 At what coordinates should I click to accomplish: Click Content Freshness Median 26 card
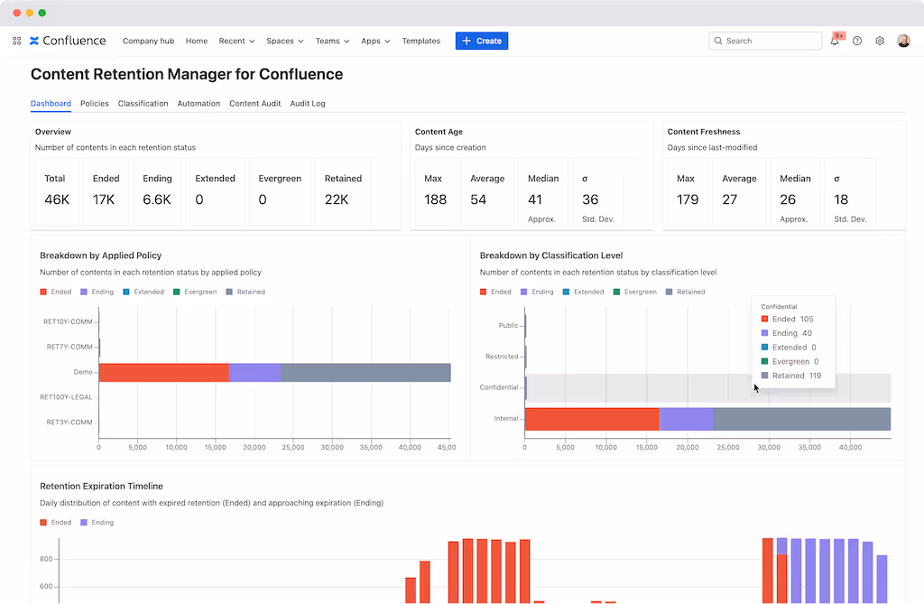click(x=796, y=191)
